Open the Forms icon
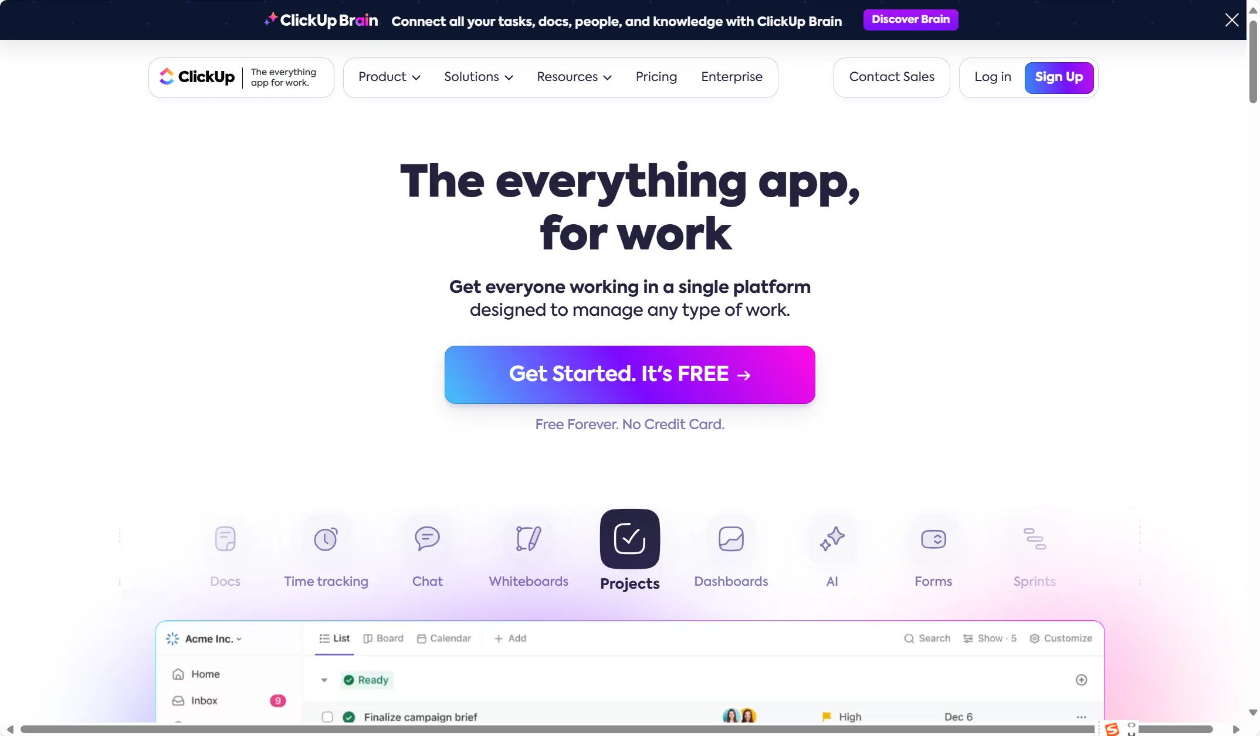Viewport: 1260px width, 736px height. tap(933, 538)
